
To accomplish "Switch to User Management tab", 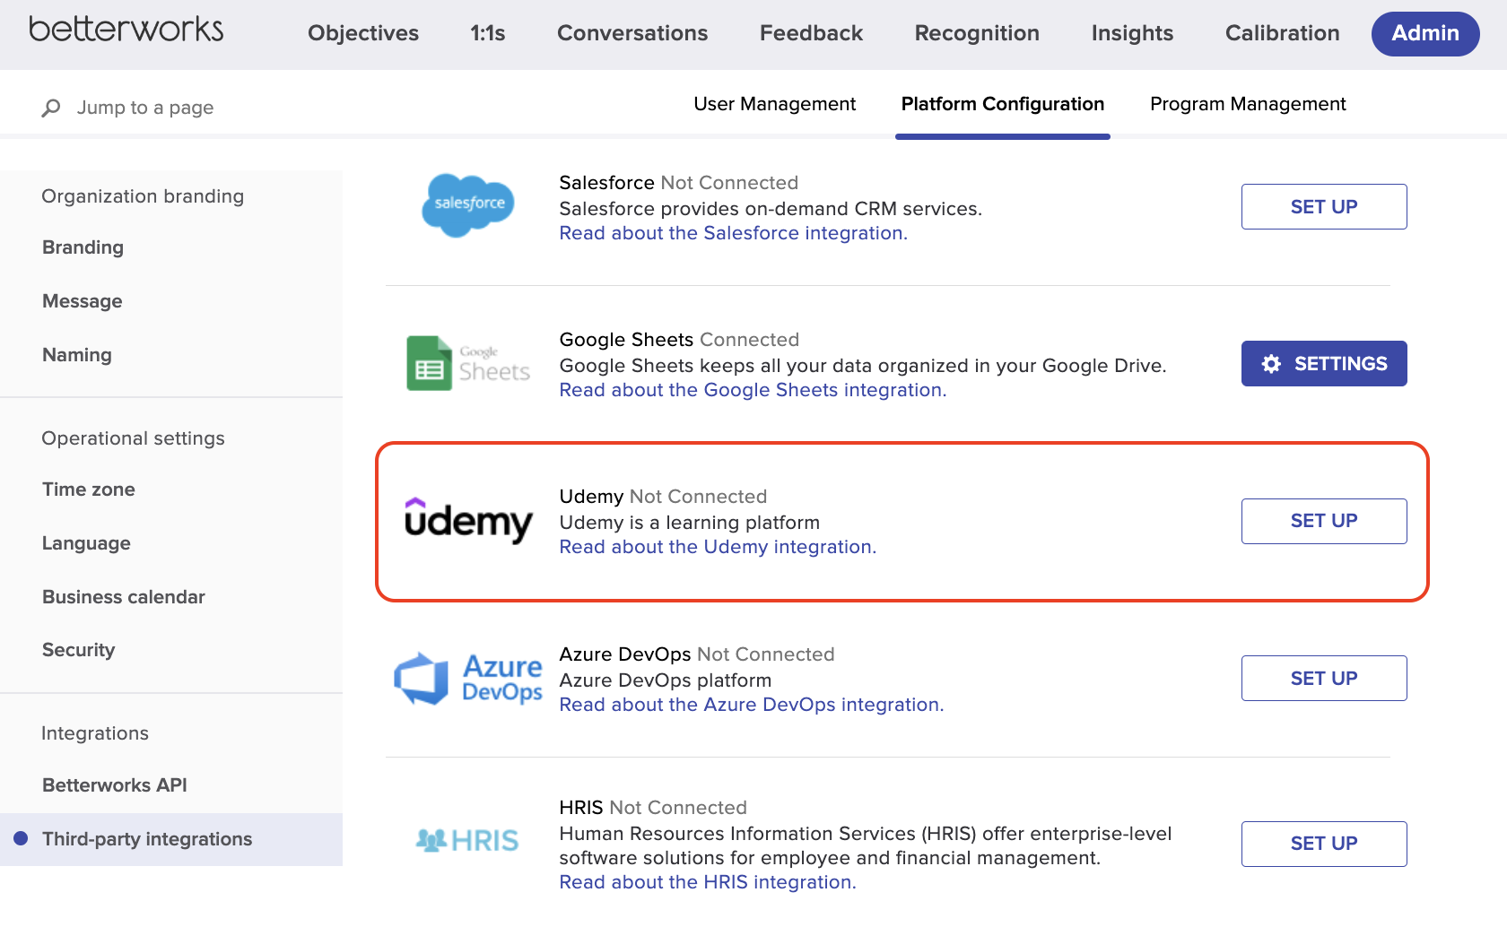I will 774,104.
